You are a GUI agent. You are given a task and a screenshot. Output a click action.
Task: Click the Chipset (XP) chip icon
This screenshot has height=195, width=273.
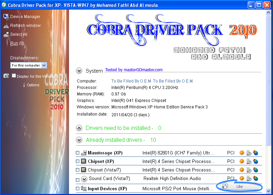pyautogui.click(x=84, y=161)
